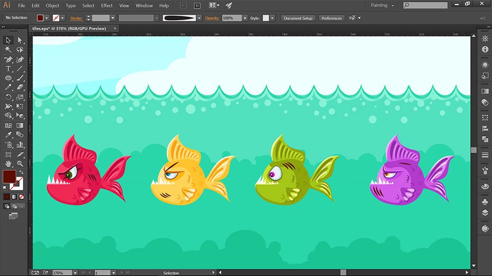This screenshot has height=276, width=492.
Task: Click the Stock (St) icon
Action: (x=197, y=5)
